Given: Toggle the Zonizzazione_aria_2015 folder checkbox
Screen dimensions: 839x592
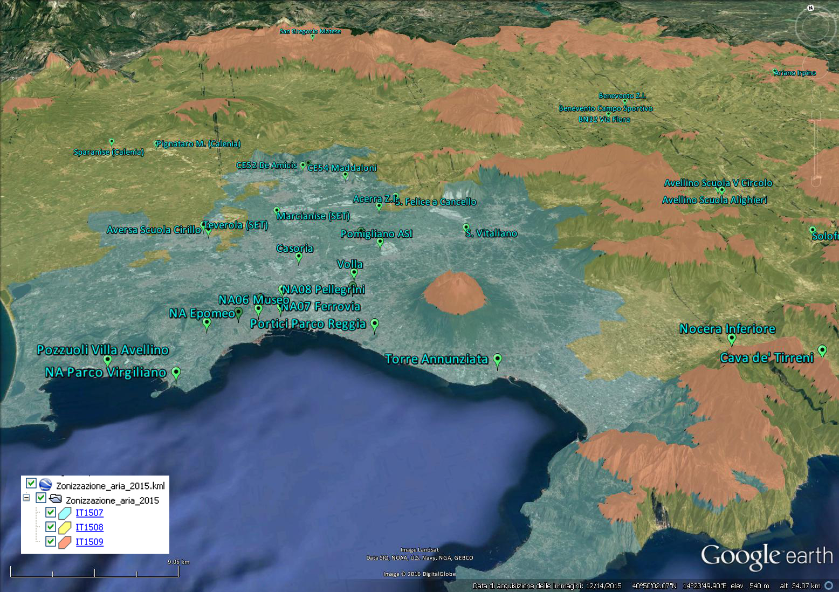Looking at the screenshot, I should point(40,498).
